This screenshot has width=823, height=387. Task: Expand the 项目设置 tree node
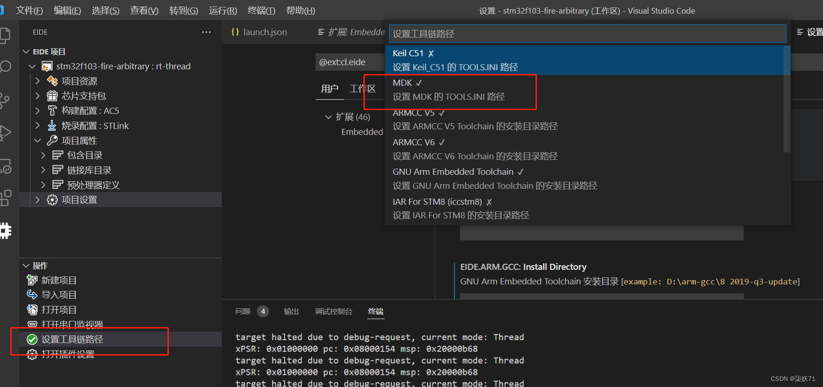[38, 200]
